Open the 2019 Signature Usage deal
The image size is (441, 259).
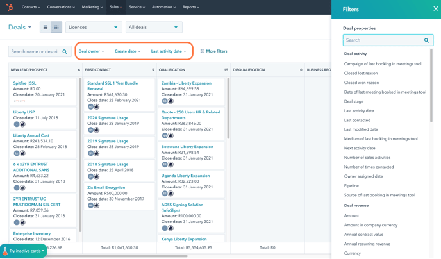[108, 141]
